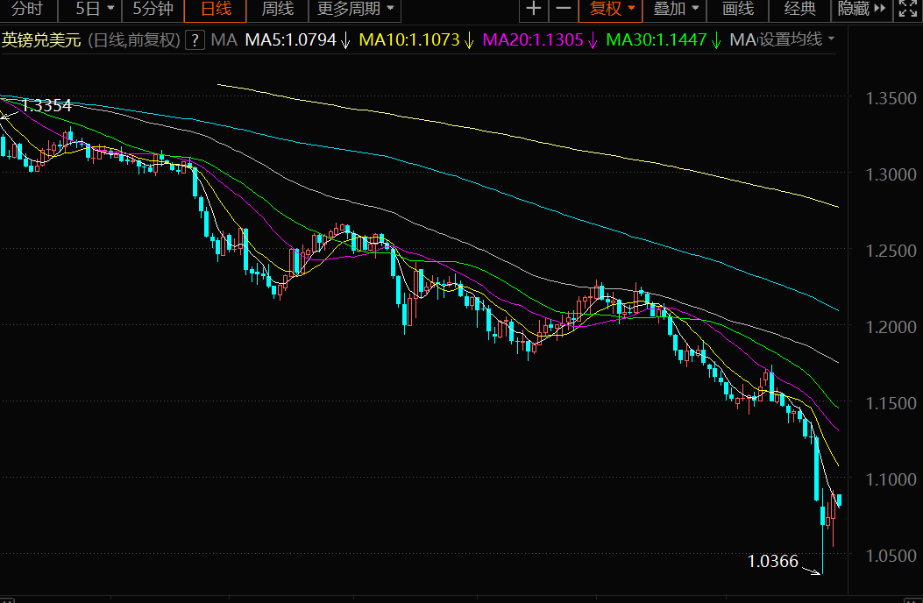
Task: Open the 设置均线 moving average settings dropdown
Action: 795,39
